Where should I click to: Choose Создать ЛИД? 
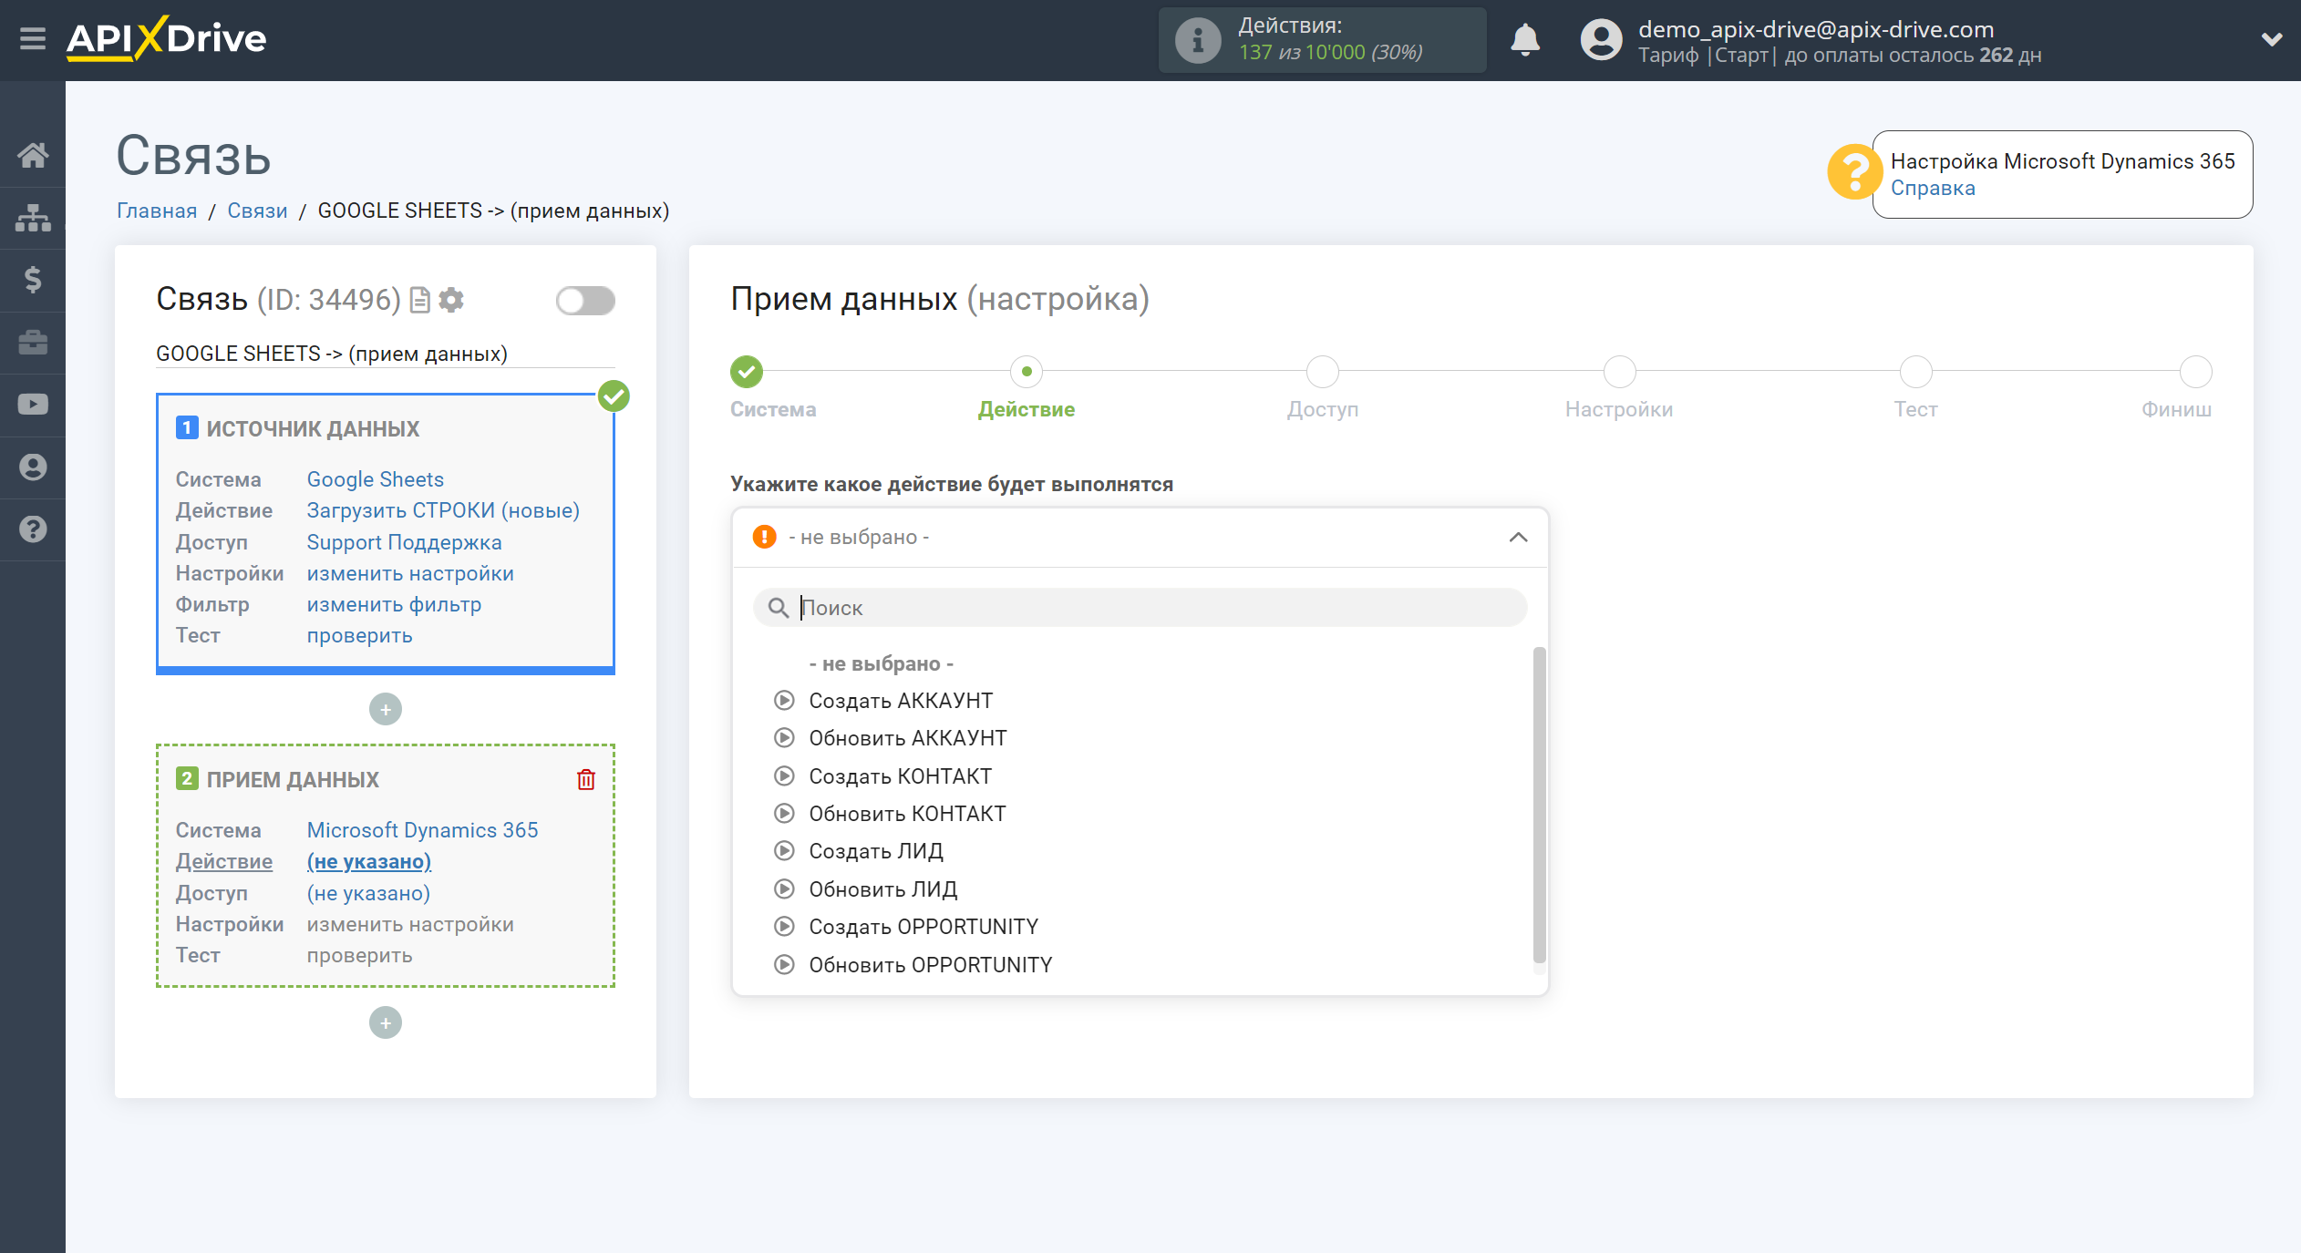(876, 851)
